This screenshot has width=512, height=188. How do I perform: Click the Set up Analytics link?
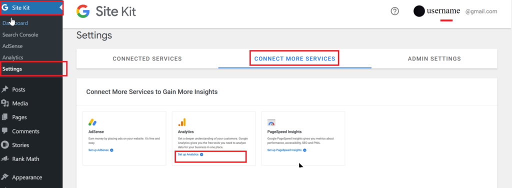click(x=190, y=154)
